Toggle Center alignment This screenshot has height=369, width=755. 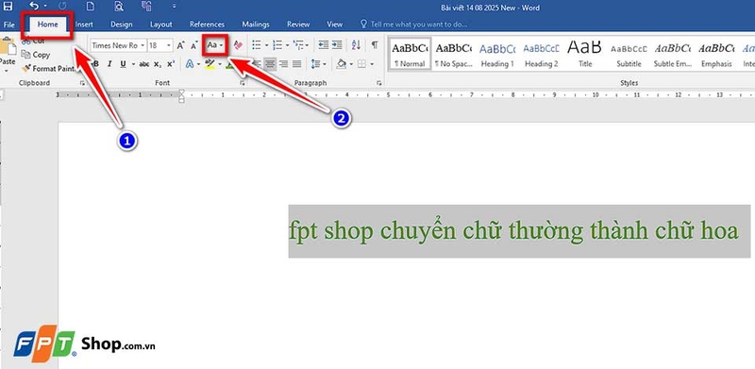(x=270, y=63)
